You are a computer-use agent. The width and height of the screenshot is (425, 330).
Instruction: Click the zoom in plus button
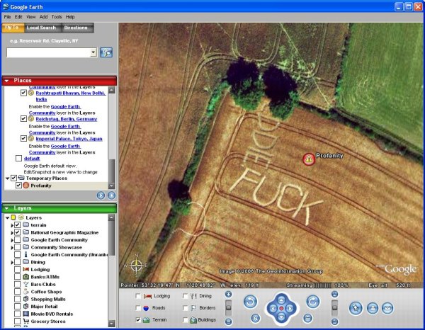coord(228,294)
